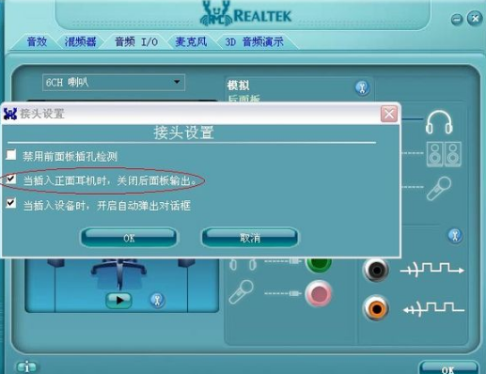
Task: Click the wrench icon next to play button
Action: coord(157,300)
